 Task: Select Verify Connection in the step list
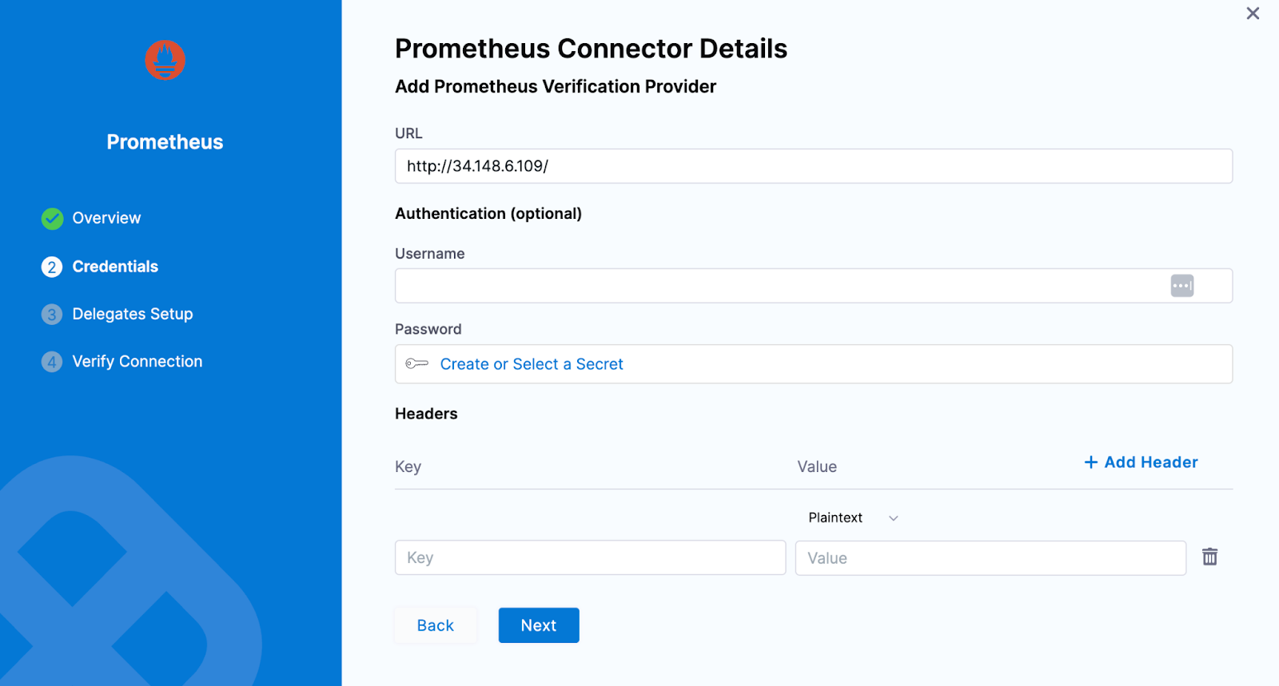(x=137, y=361)
